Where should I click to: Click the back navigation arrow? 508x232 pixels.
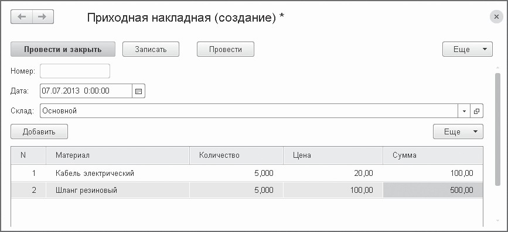tap(22, 17)
